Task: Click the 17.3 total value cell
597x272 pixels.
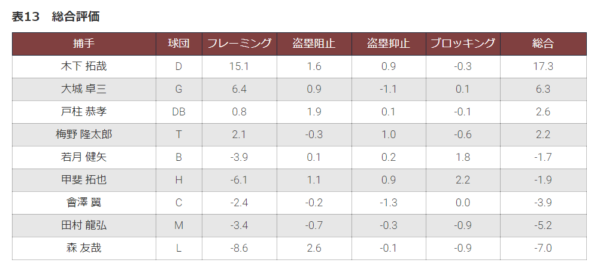Action: [x=543, y=66]
